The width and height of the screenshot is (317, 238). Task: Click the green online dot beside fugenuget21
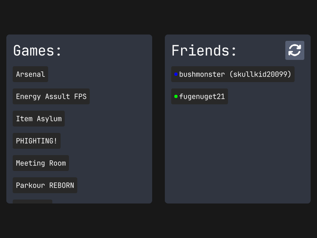click(x=176, y=96)
